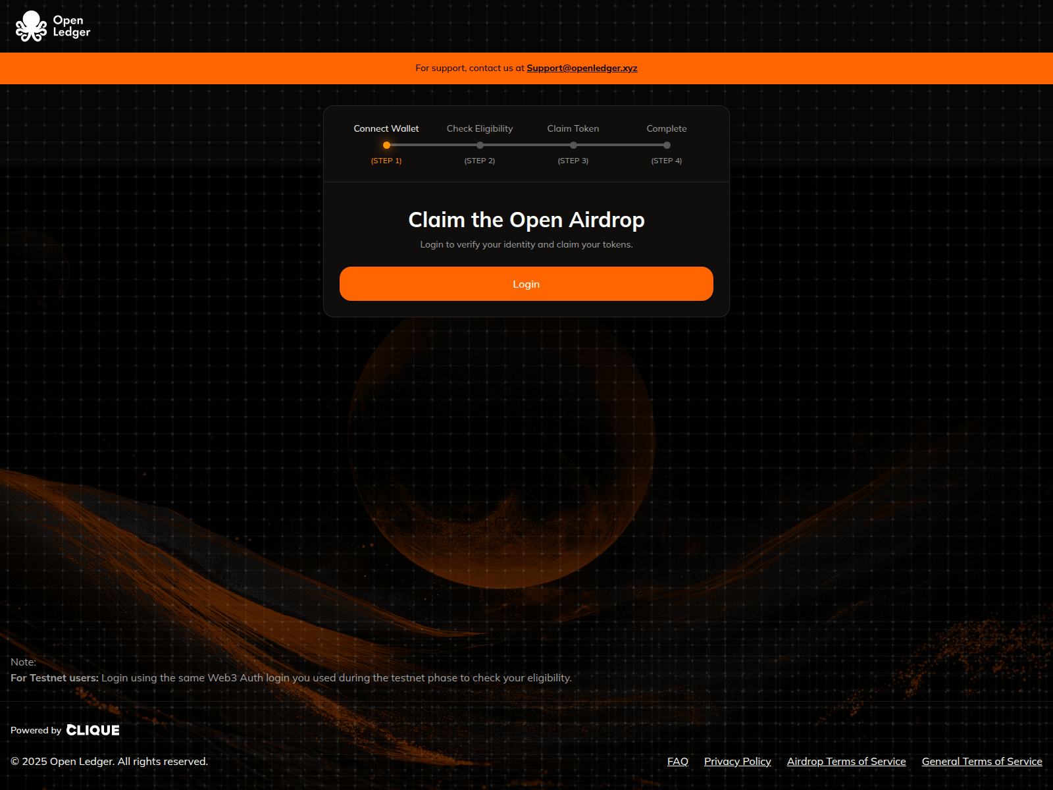The image size is (1053, 790).
Task: Click the Step 3 progress dot
Action: click(x=573, y=145)
